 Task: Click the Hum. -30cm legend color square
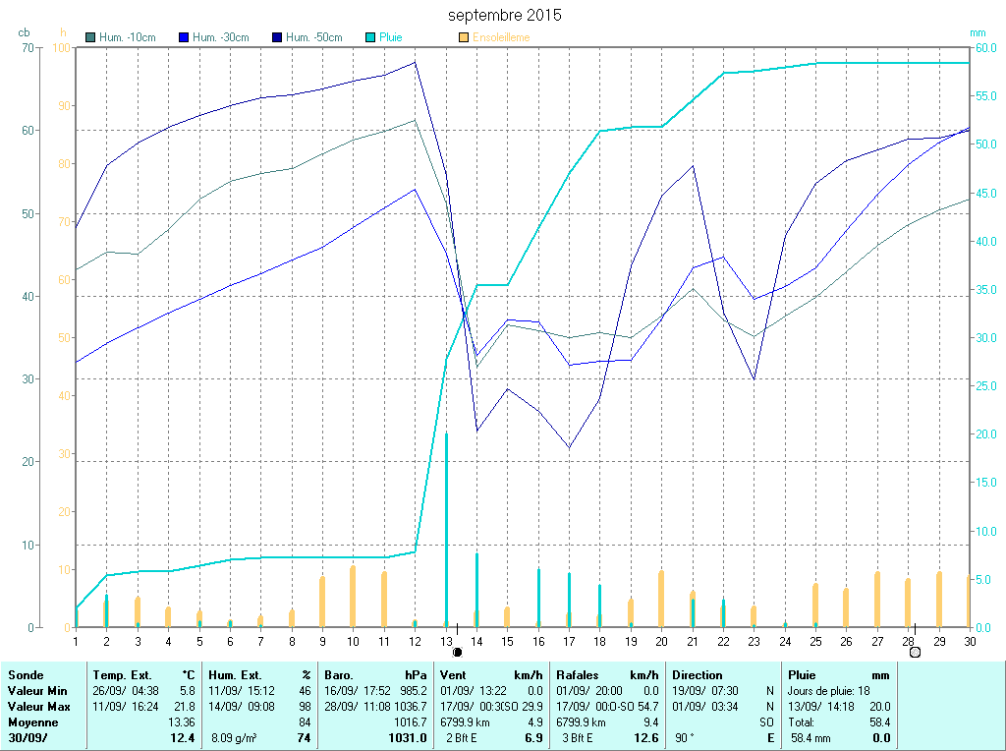pos(184,37)
